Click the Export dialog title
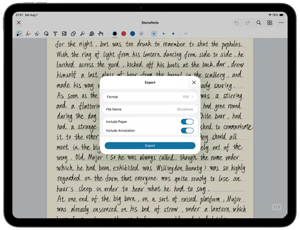The width and height of the screenshot is (300, 230). 150,82
